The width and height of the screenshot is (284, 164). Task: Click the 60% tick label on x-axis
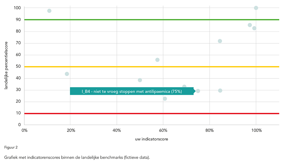pyautogui.click(x=163, y=130)
